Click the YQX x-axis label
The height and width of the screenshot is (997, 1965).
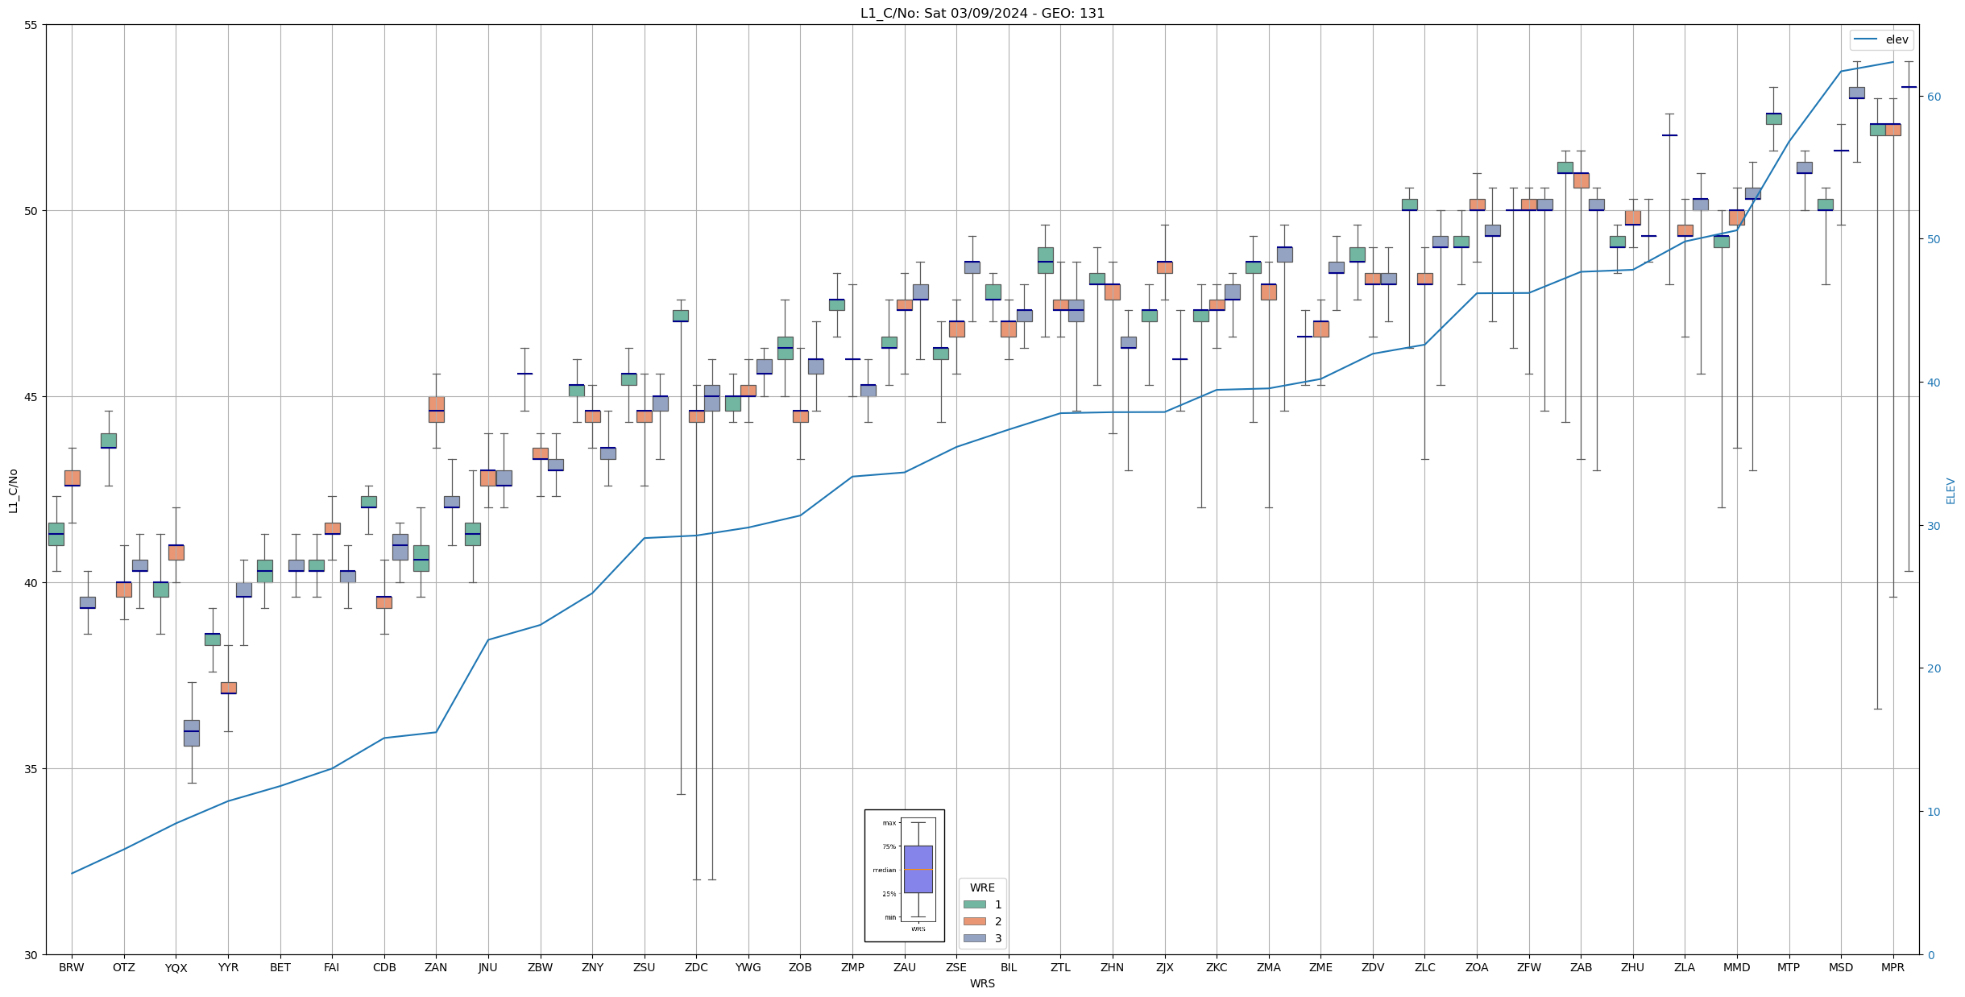pos(176,968)
